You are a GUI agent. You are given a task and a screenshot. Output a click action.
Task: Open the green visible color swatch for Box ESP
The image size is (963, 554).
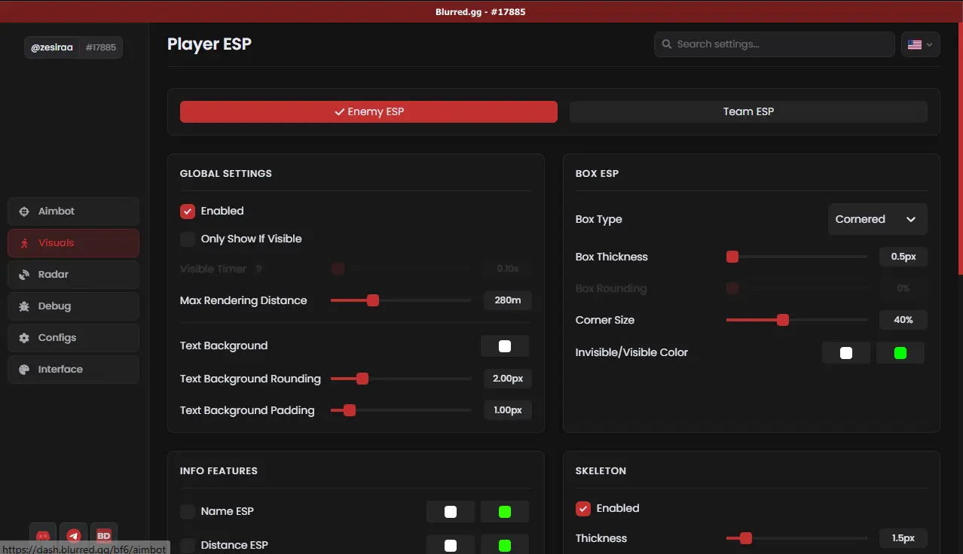point(900,353)
